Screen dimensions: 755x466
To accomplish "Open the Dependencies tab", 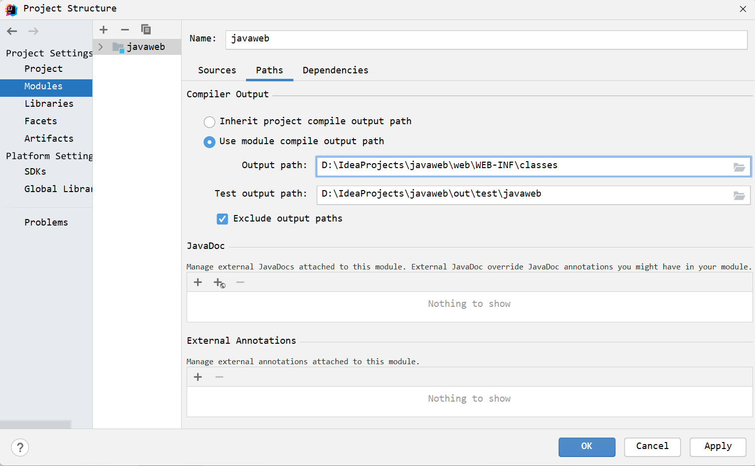I will 335,70.
